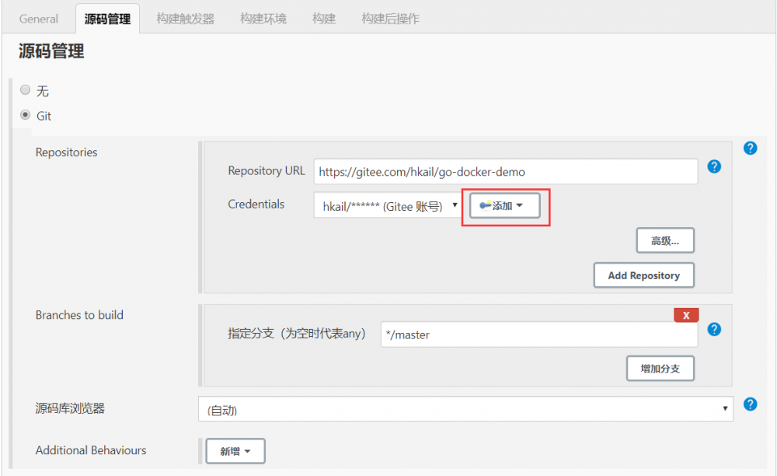Click the help icon for the Repositories section
This screenshot has width=777, height=476.
point(750,148)
